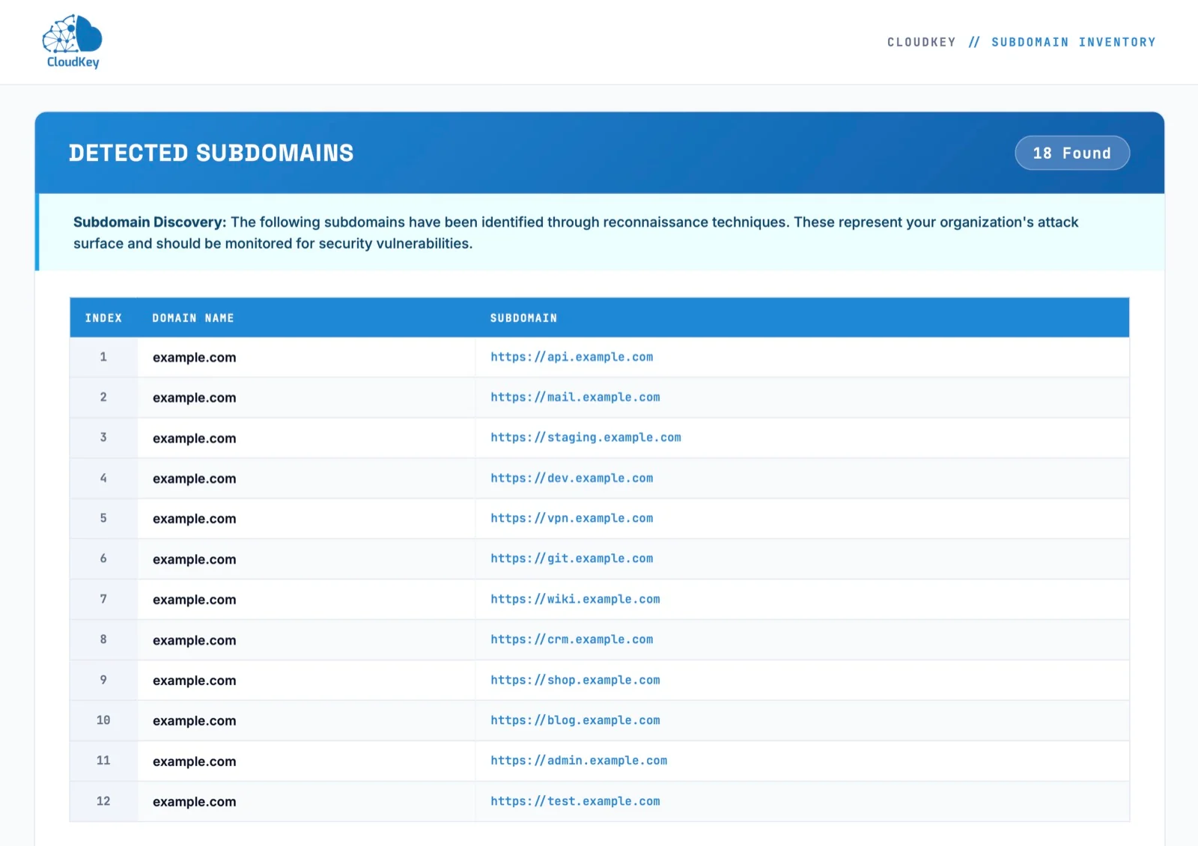Click index cell 11
This screenshot has width=1198, height=846.
(103, 761)
